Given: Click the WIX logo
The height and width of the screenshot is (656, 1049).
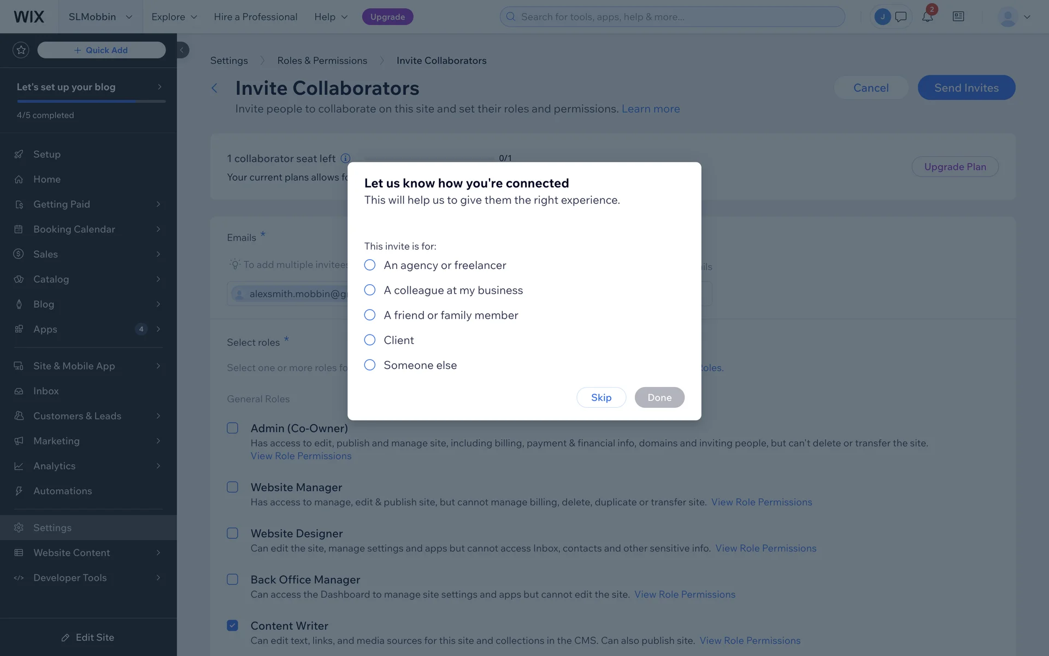Looking at the screenshot, I should [x=29, y=17].
